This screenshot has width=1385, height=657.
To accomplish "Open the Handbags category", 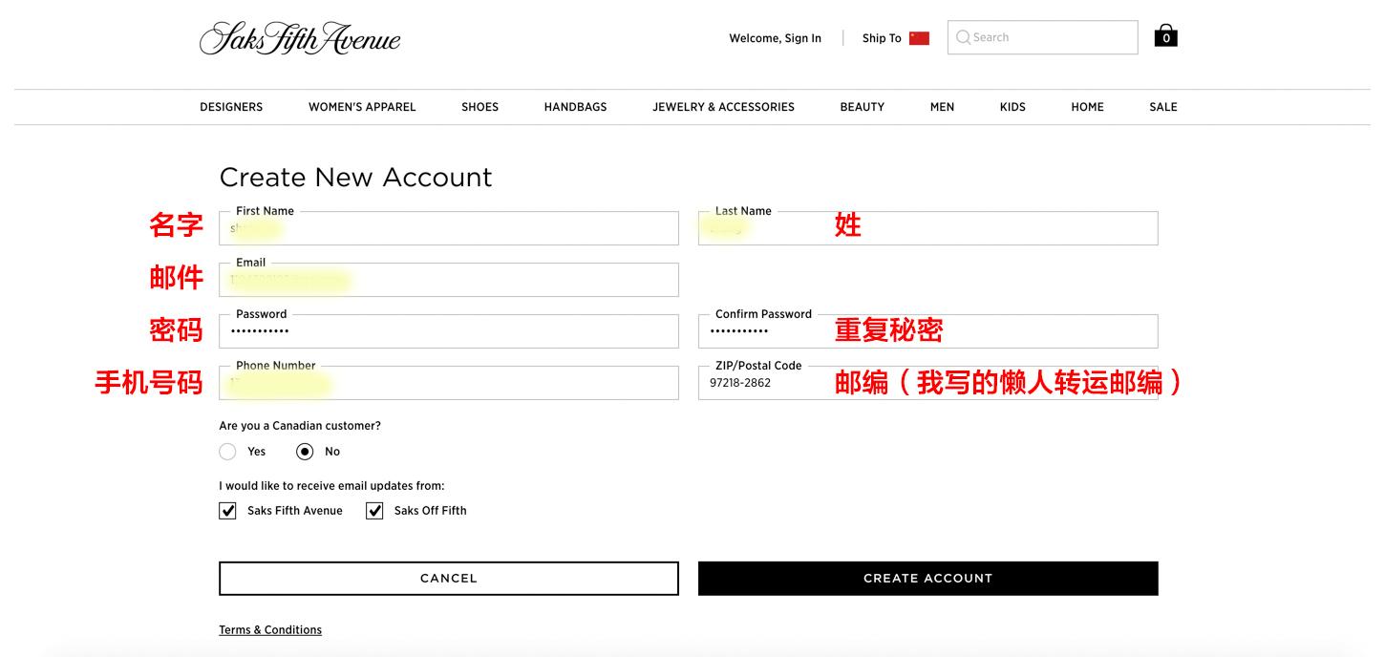I will pyautogui.click(x=575, y=107).
